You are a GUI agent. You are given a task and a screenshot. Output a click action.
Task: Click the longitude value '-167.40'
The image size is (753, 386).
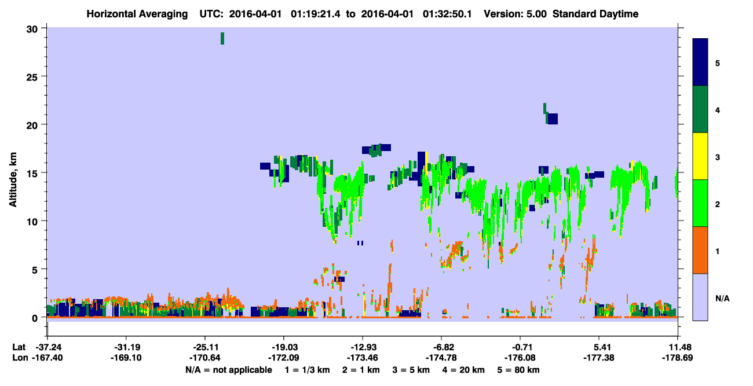point(47,358)
